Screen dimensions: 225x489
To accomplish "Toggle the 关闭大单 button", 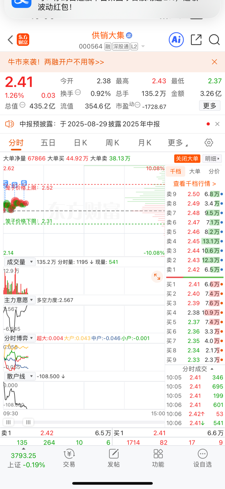I will pos(187,159).
